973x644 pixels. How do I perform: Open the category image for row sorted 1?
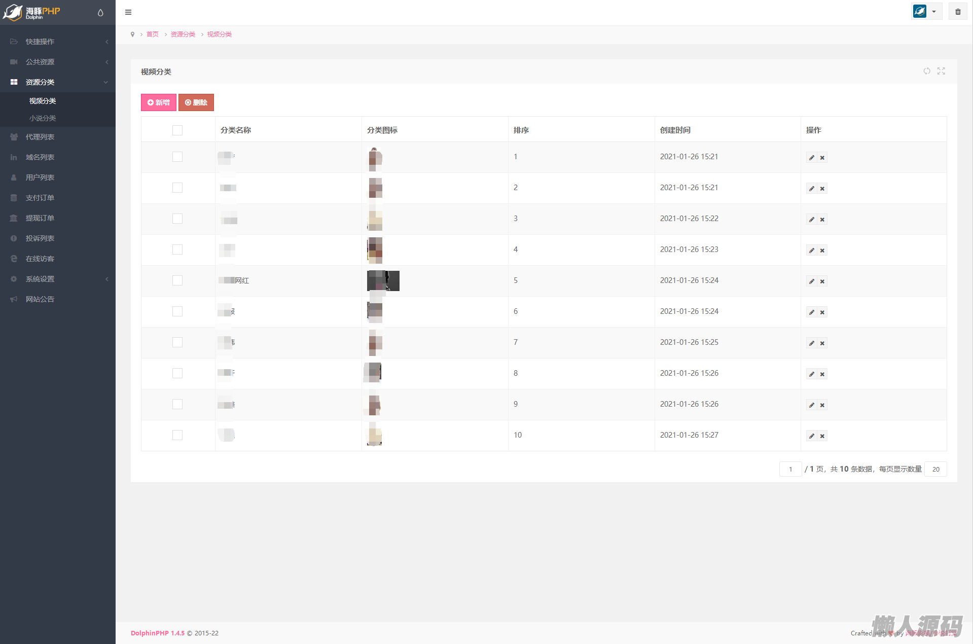point(375,159)
